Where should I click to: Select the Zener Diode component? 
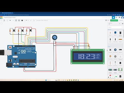coord(115,40)
